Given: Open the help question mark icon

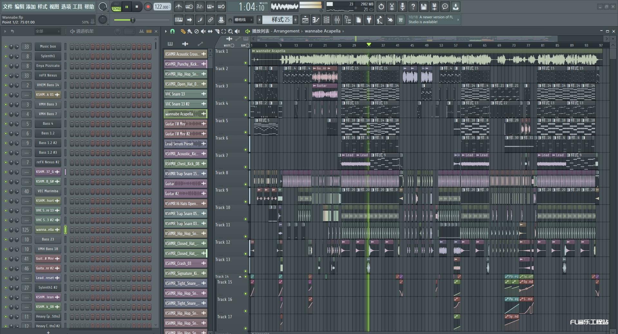Looking at the screenshot, I should point(413,6).
